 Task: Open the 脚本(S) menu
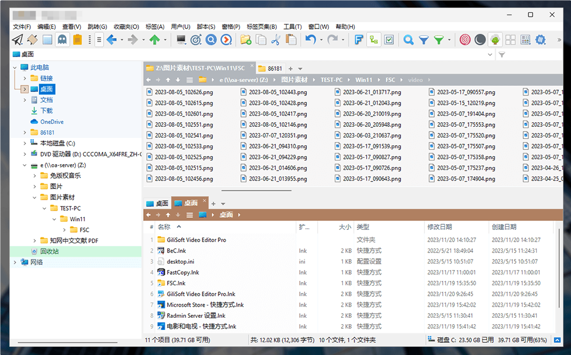[205, 27]
